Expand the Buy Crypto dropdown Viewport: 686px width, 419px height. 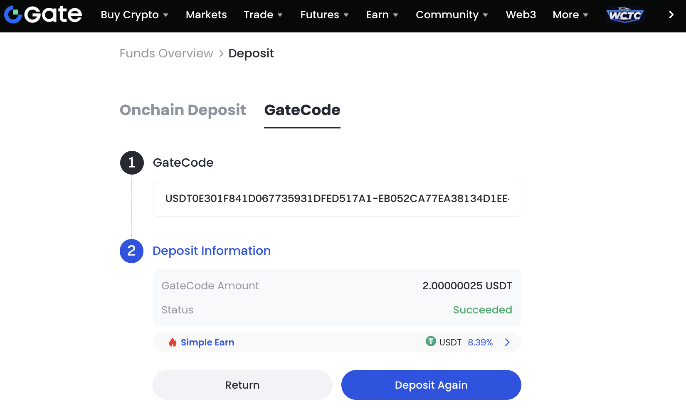tap(134, 15)
